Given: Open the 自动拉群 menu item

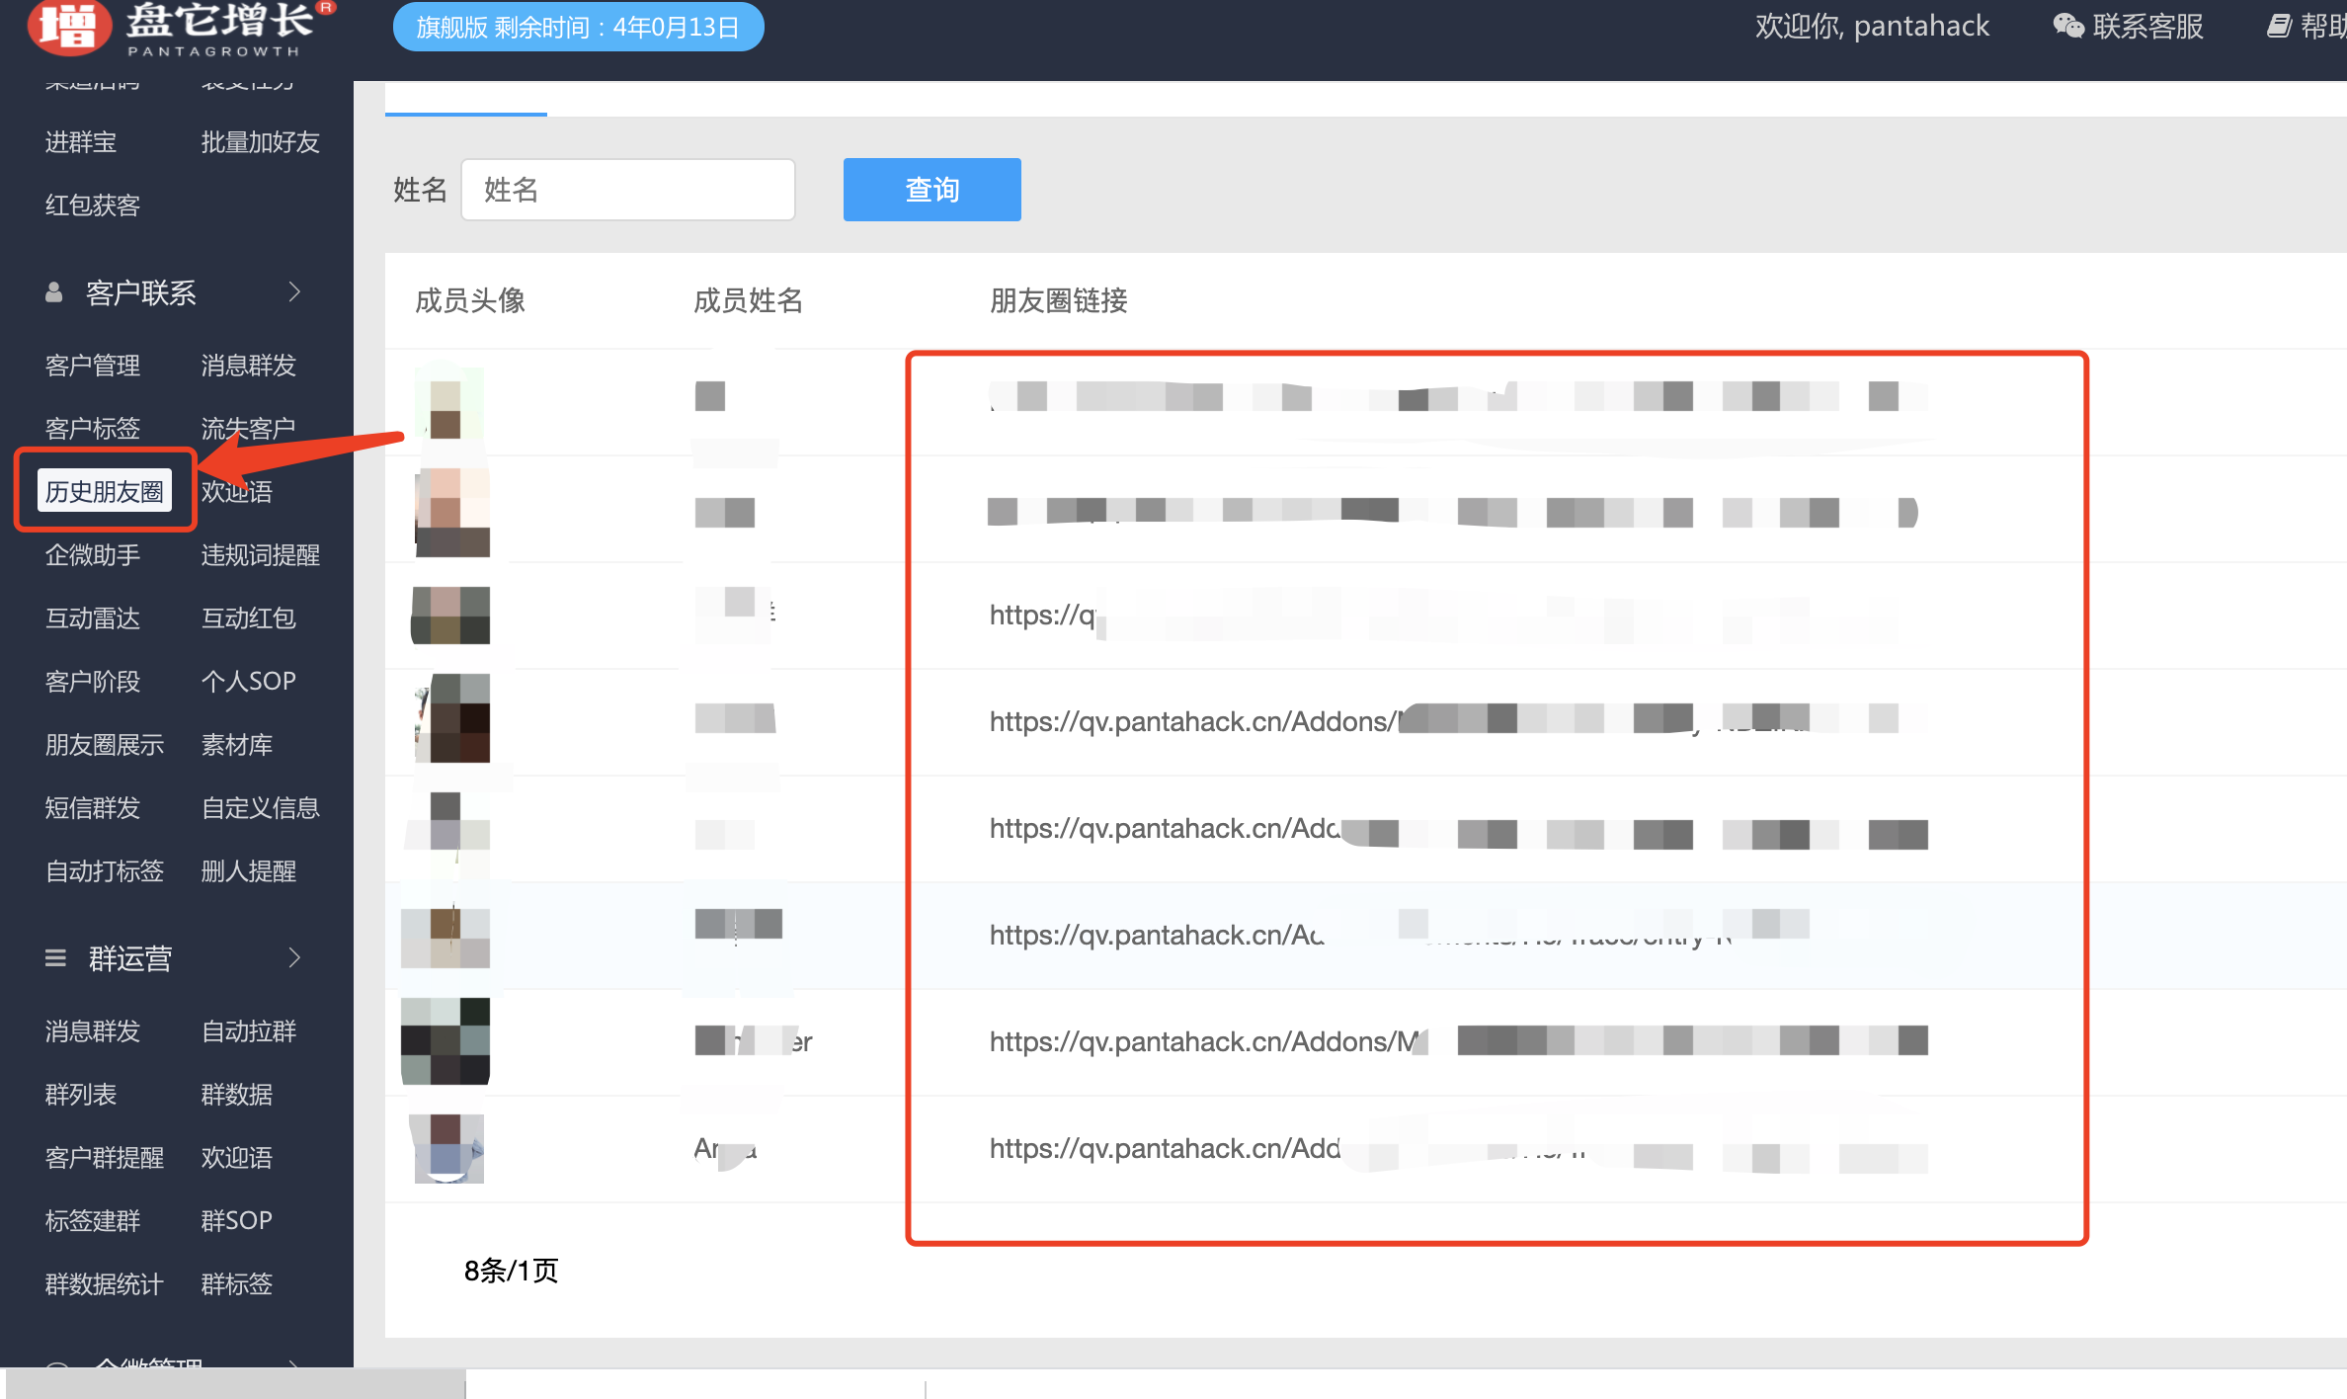Looking at the screenshot, I should tap(249, 1031).
